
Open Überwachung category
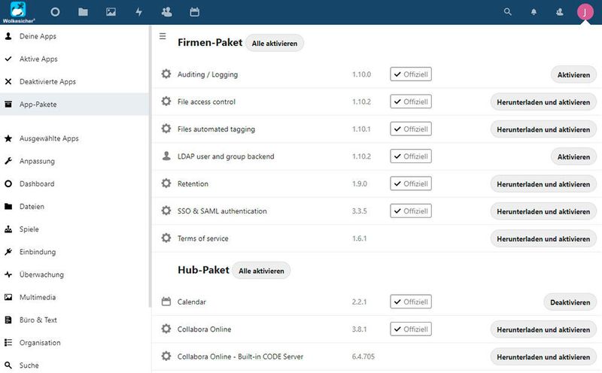(74, 274)
